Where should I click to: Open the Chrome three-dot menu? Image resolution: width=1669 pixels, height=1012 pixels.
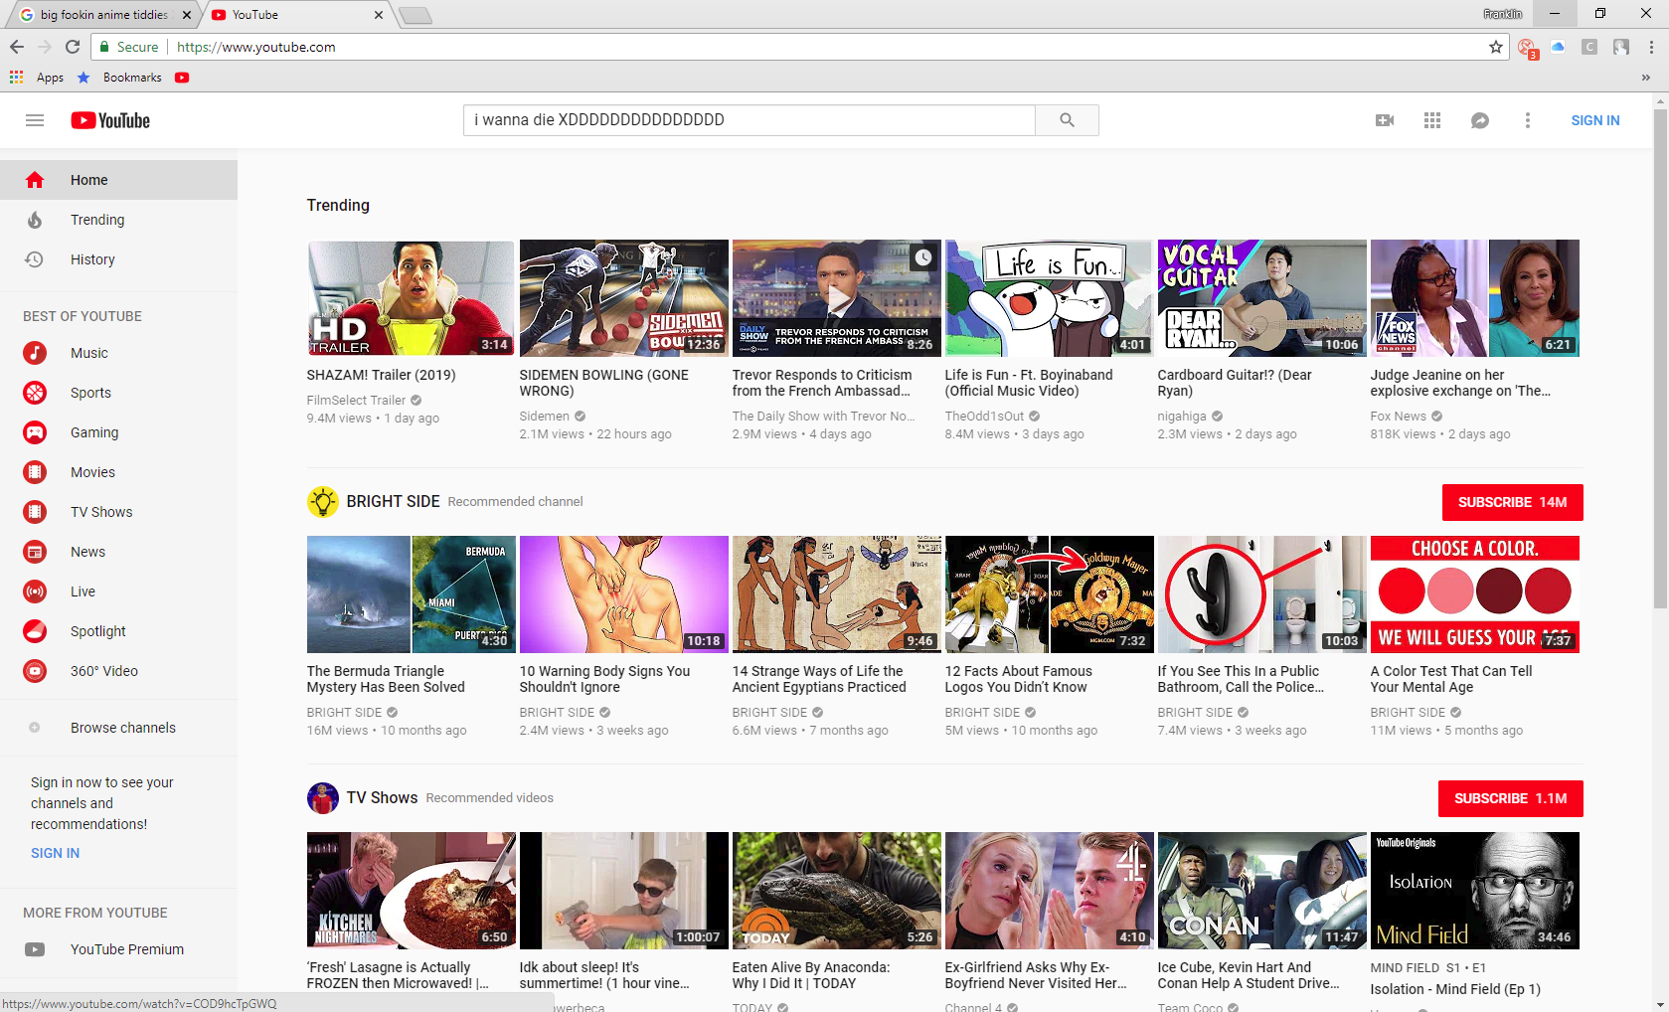click(1651, 47)
